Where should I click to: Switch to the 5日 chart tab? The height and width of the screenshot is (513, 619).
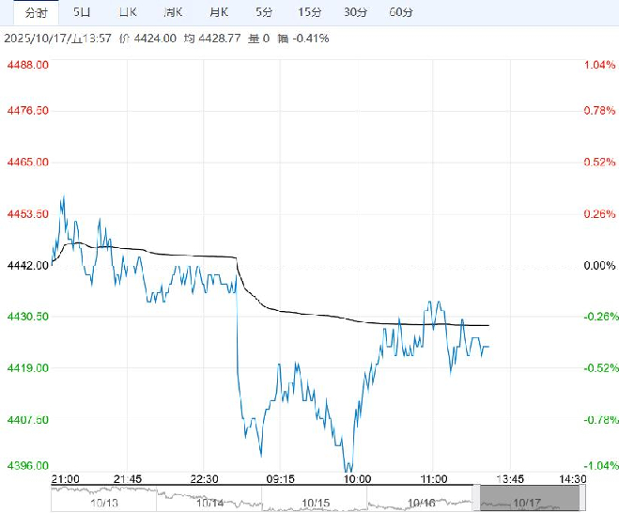coord(83,12)
